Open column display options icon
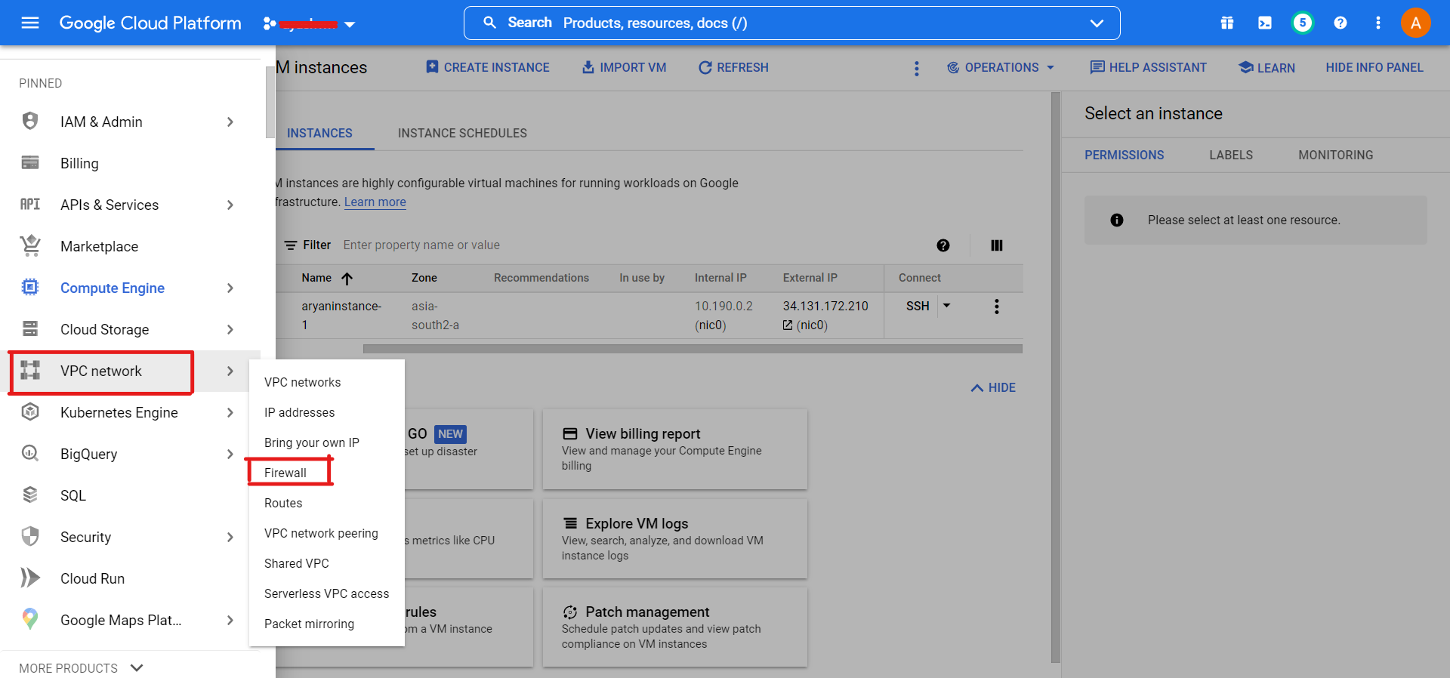 (997, 245)
